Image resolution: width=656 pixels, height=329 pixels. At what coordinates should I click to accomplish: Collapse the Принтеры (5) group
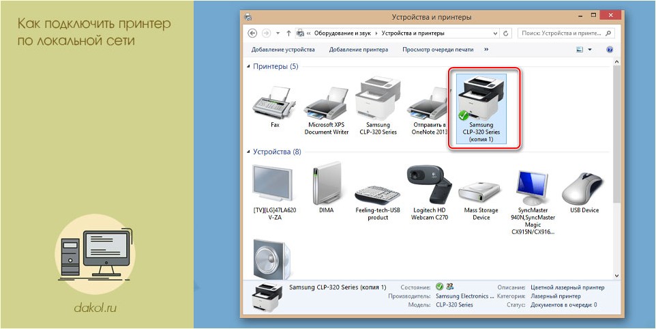pos(248,67)
